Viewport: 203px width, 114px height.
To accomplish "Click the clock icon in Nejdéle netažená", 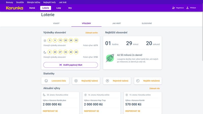I will [x=138, y=81].
